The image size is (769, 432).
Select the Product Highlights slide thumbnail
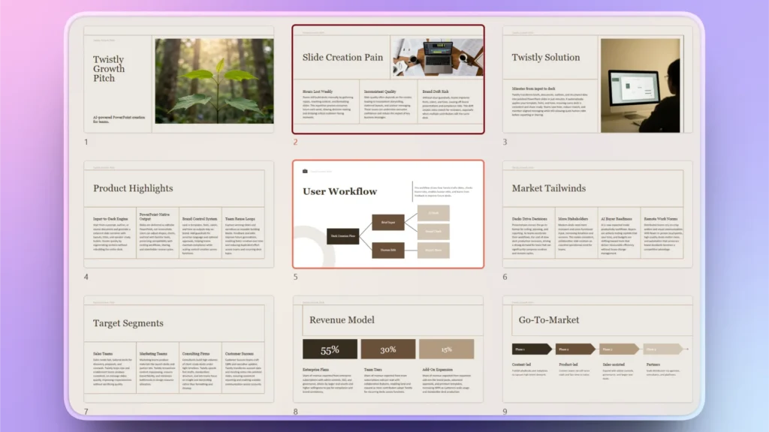tap(179, 214)
